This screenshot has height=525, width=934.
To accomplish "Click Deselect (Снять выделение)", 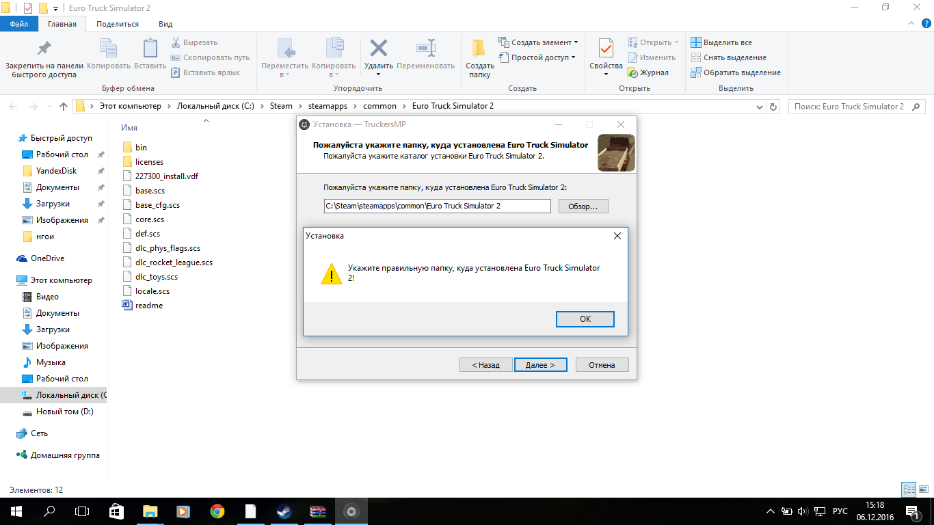I will point(728,57).
